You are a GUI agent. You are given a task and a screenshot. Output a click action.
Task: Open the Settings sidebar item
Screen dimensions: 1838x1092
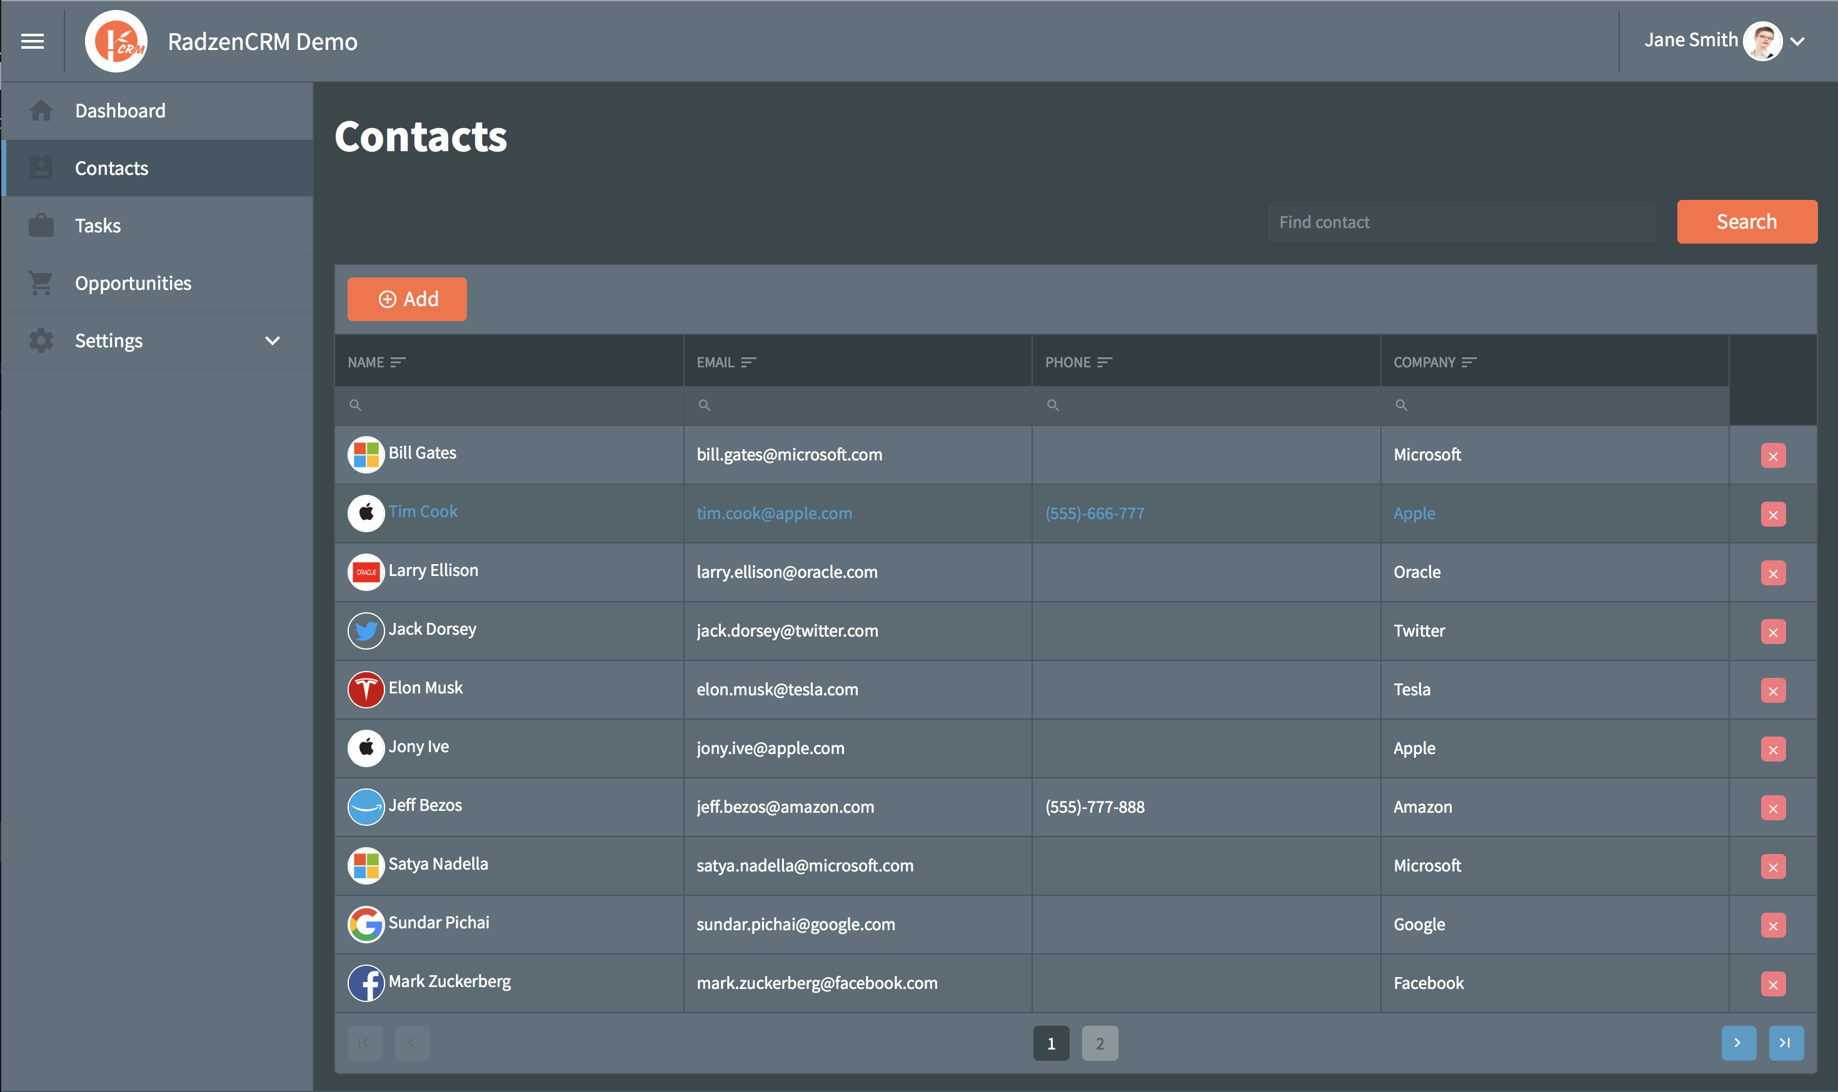pos(158,340)
